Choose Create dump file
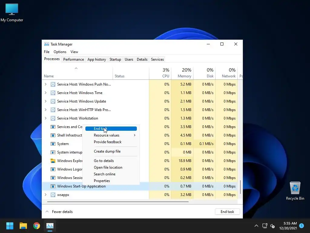310x233 pixels. pos(111,151)
